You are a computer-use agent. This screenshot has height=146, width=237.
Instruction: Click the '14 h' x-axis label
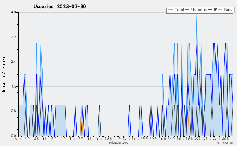(x=144, y=138)
